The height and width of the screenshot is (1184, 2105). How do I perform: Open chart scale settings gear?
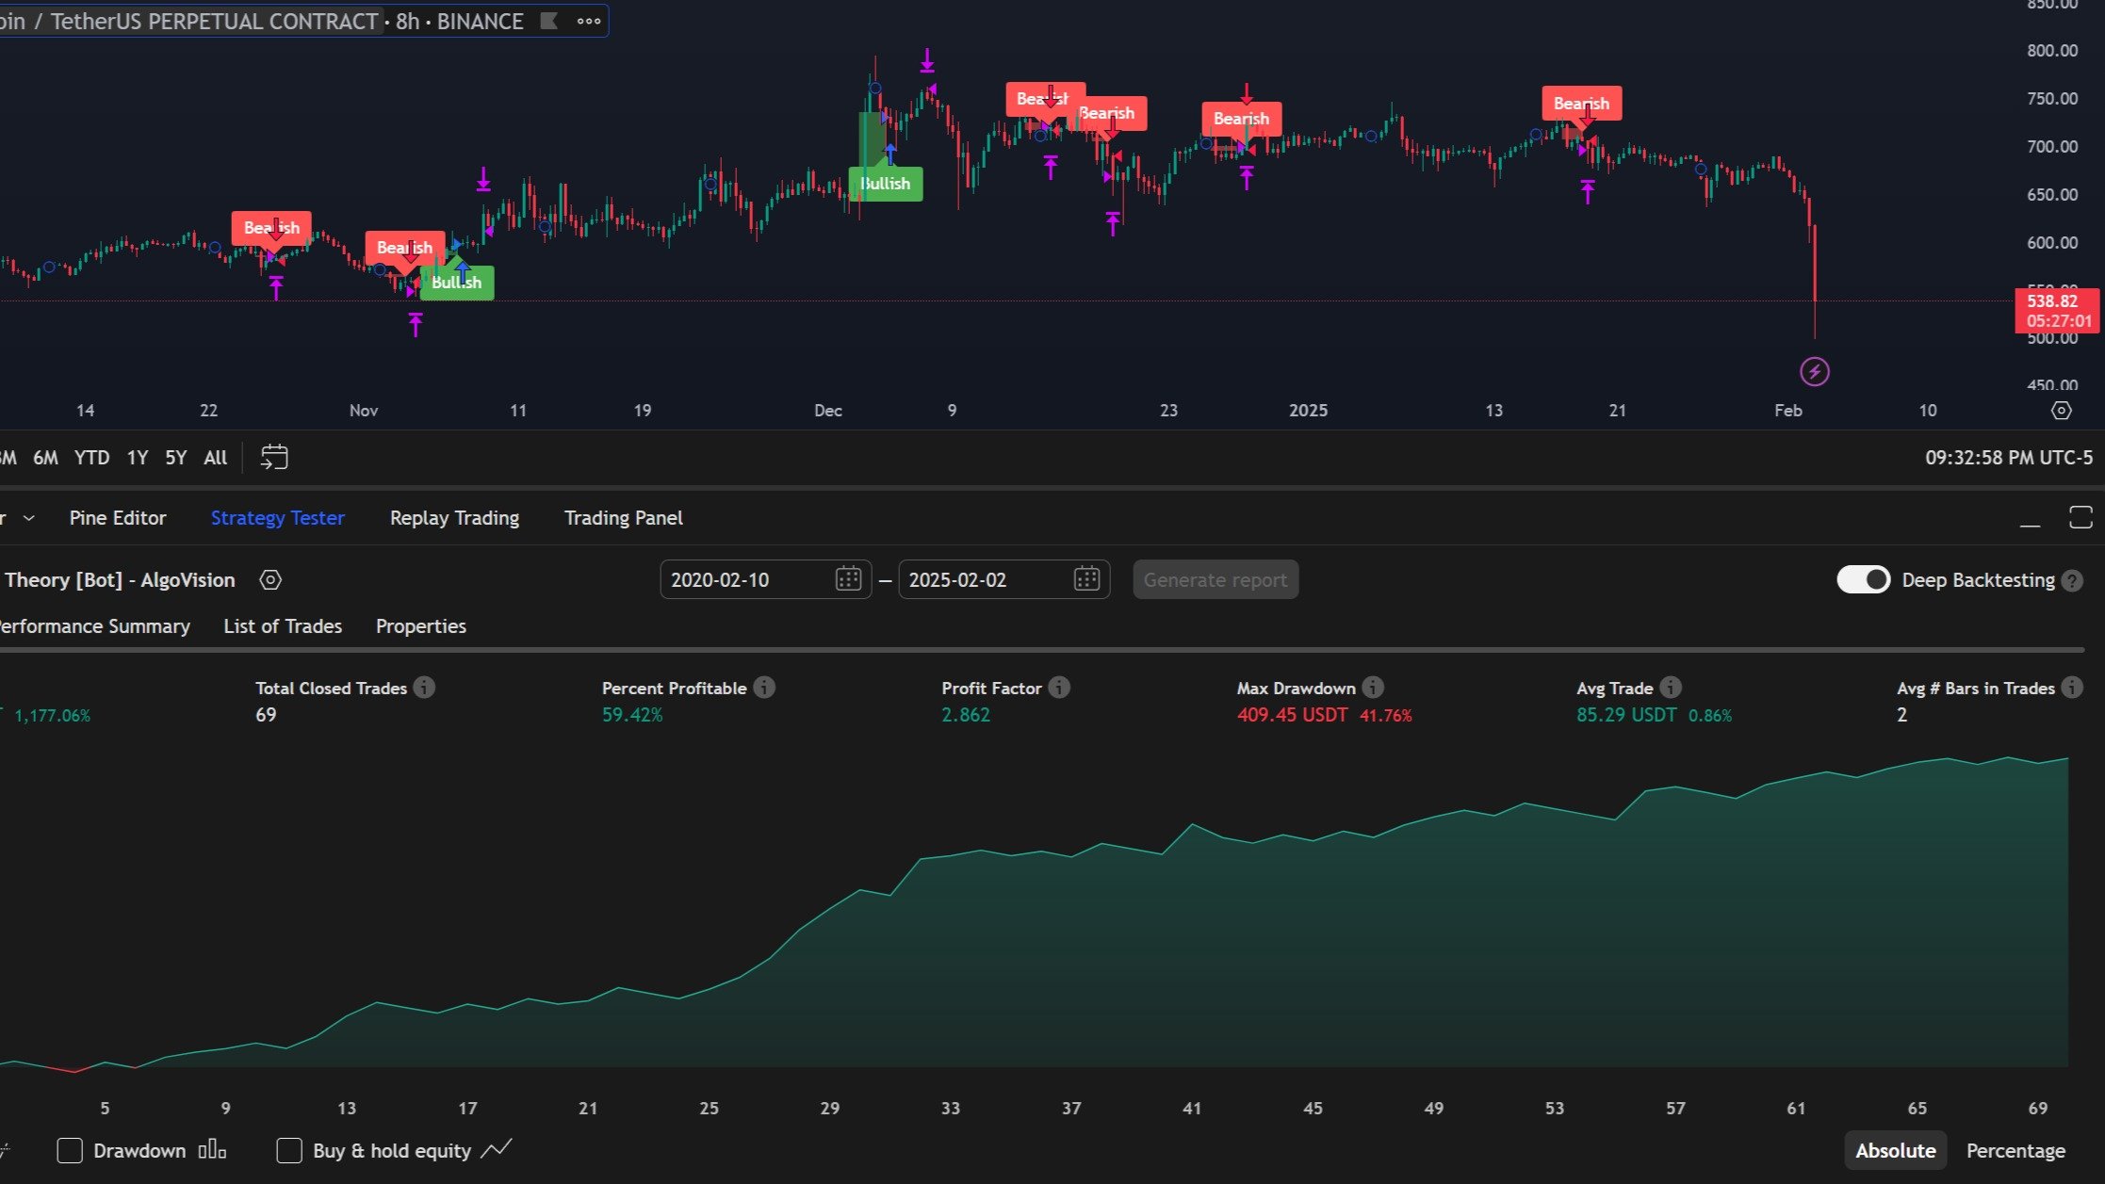(x=2062, y=411)
